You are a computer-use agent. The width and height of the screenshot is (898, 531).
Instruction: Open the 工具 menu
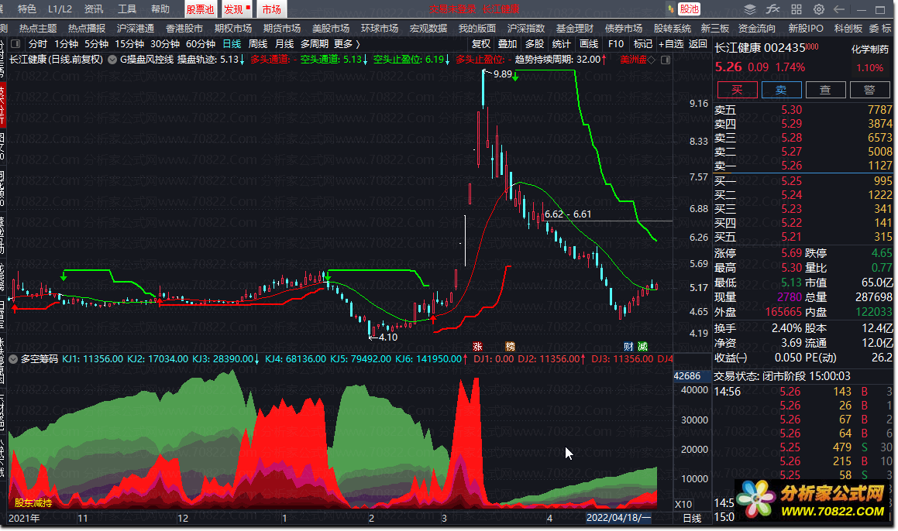click(127, 9)
